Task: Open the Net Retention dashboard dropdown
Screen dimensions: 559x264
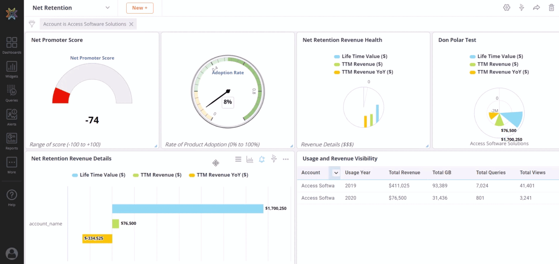Action: click(x=107, y=7)
